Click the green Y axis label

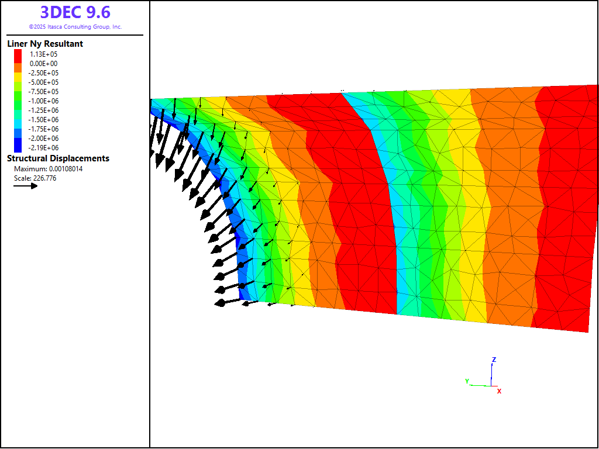[467, 381]
